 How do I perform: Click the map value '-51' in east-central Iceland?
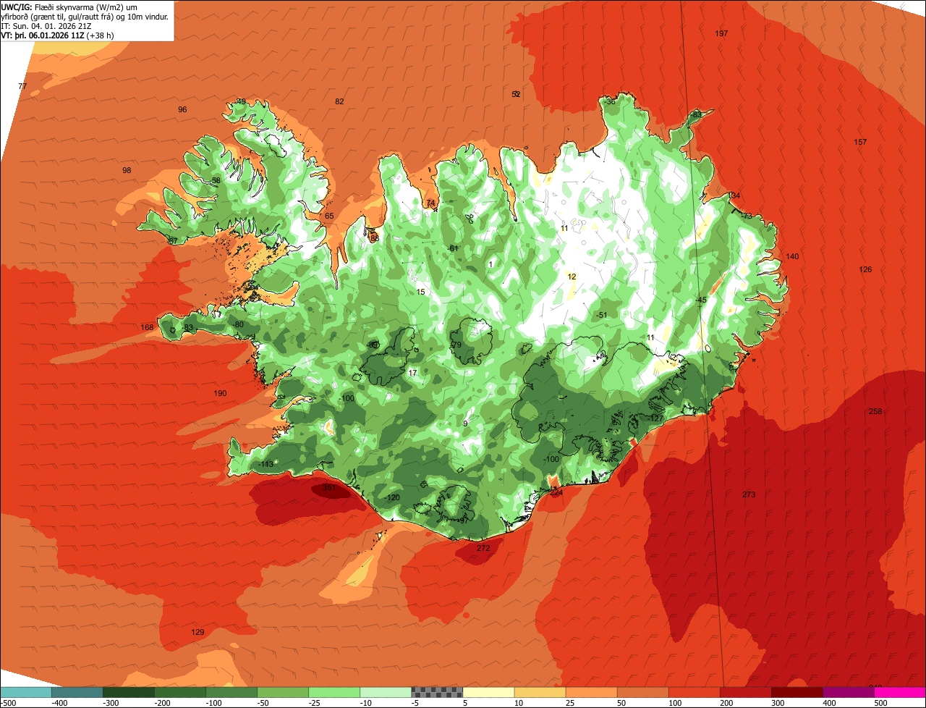coord(601,315)
